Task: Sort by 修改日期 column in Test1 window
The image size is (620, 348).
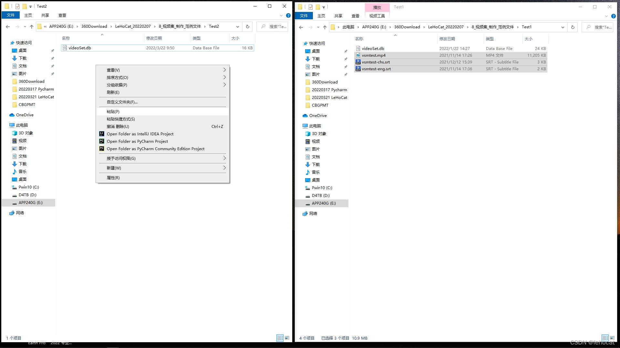Action: tap(447, 39)
